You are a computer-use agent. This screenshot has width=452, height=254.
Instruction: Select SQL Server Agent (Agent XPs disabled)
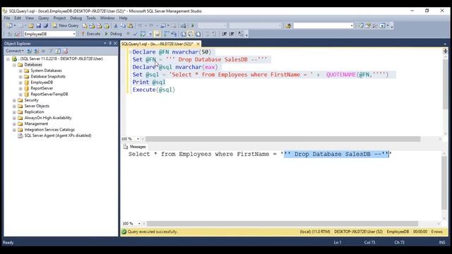tap(58, 135)
